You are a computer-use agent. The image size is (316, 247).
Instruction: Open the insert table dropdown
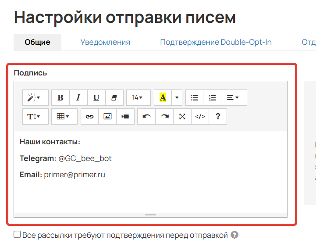[x=64, y=116]
